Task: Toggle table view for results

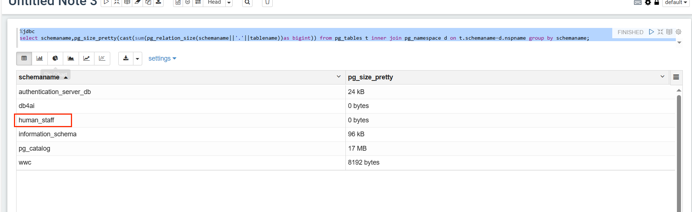Action: (24, 58)
